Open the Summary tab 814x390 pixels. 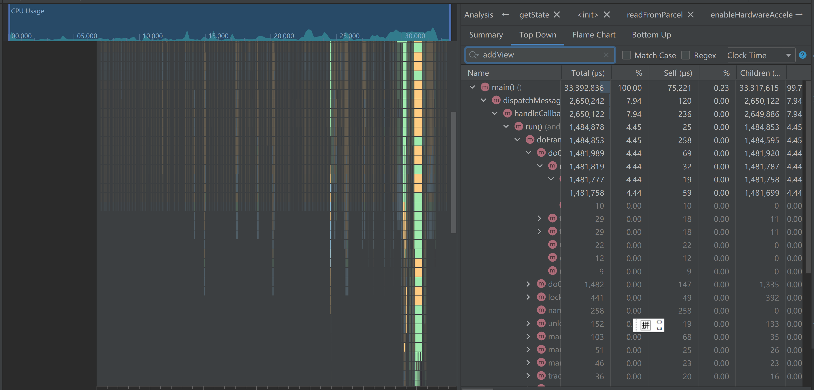pyautogui.click(x=486, y=35)
